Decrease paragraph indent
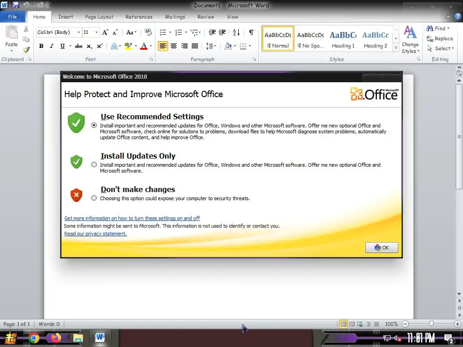Screen dimensions: 463x347 click(x=212, y=32)
